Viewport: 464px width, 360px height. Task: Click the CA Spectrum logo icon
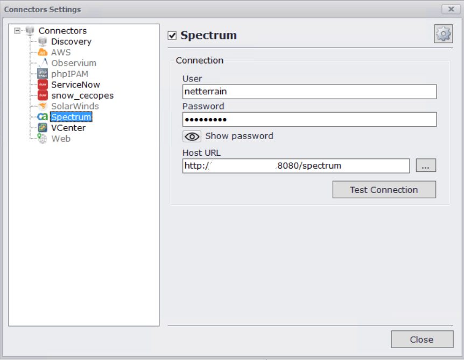[43, 117]
